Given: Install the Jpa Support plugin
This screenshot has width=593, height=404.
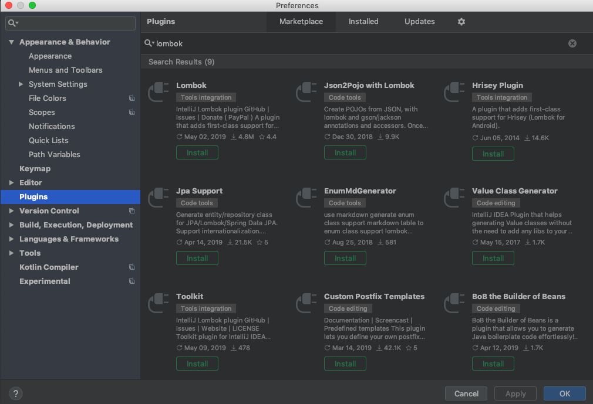Looking at the screenshot, I should (197, 258).
